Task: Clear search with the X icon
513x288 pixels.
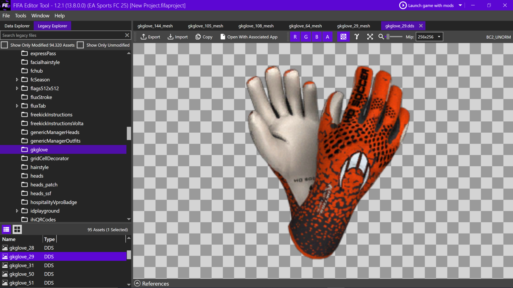Action: pyautogui.click(x=127, y=35)
